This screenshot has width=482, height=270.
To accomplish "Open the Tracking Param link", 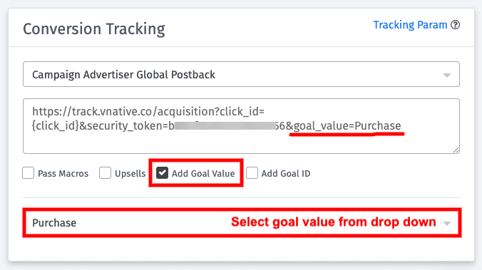I will tap(410, 25).
